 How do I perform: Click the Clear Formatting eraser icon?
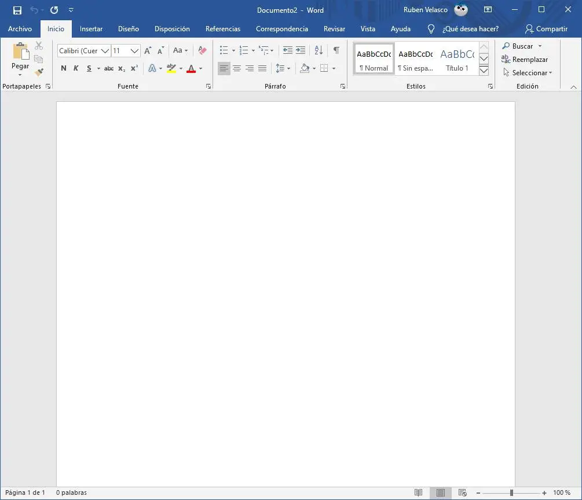point(202,50)
